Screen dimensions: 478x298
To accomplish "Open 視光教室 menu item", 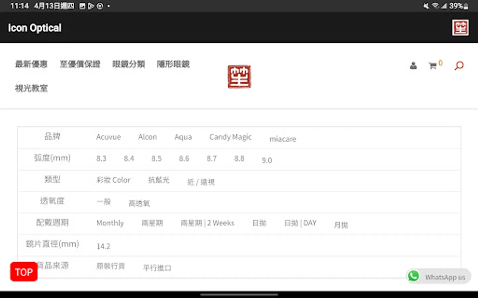I will click(31, 88).
